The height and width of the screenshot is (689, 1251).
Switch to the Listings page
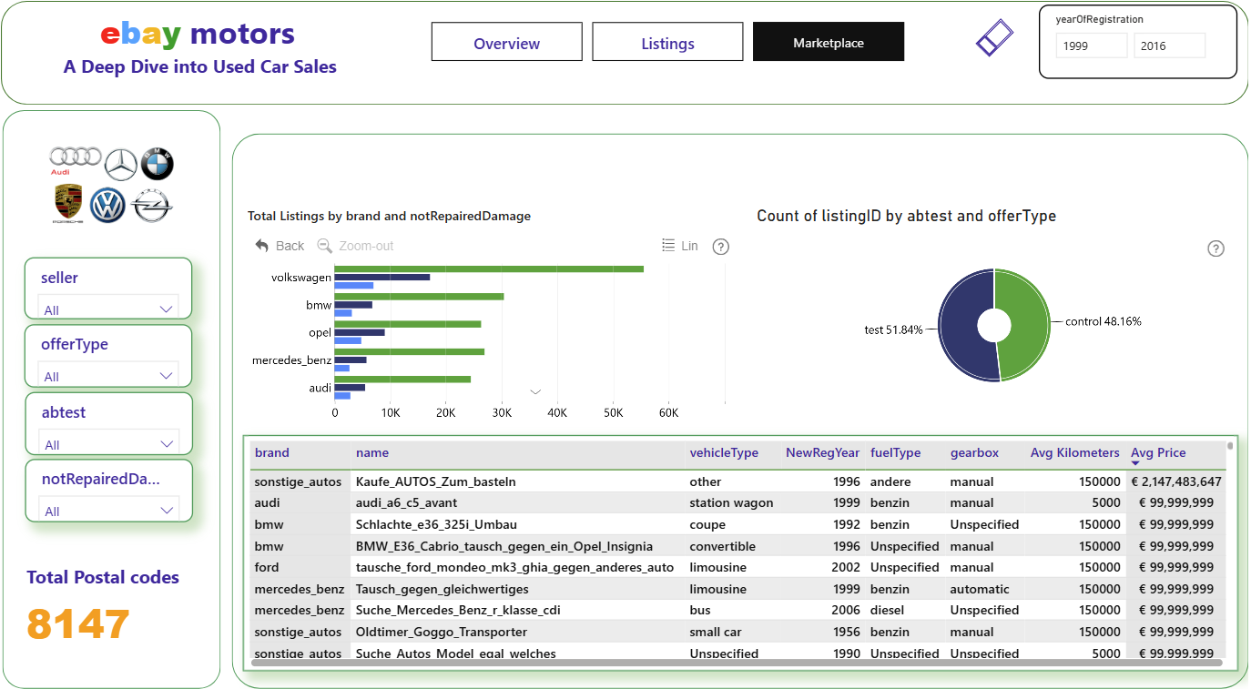(x=667, y=43)
